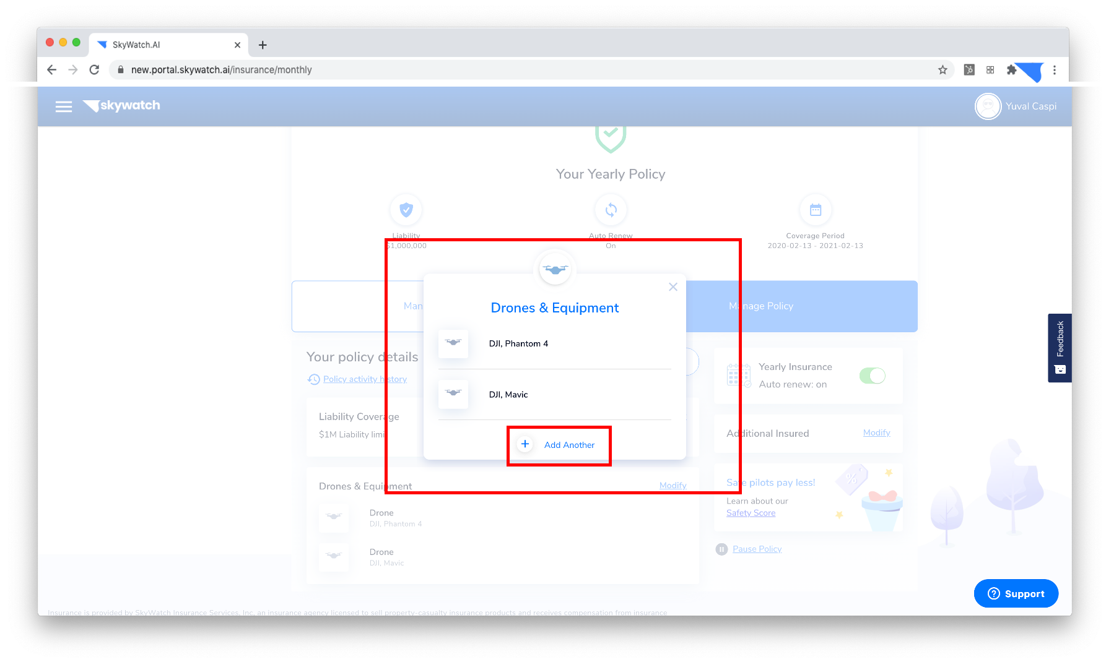
Task: Select the SkyWatch.AI browser tab
Action: (x=168, y=45)
